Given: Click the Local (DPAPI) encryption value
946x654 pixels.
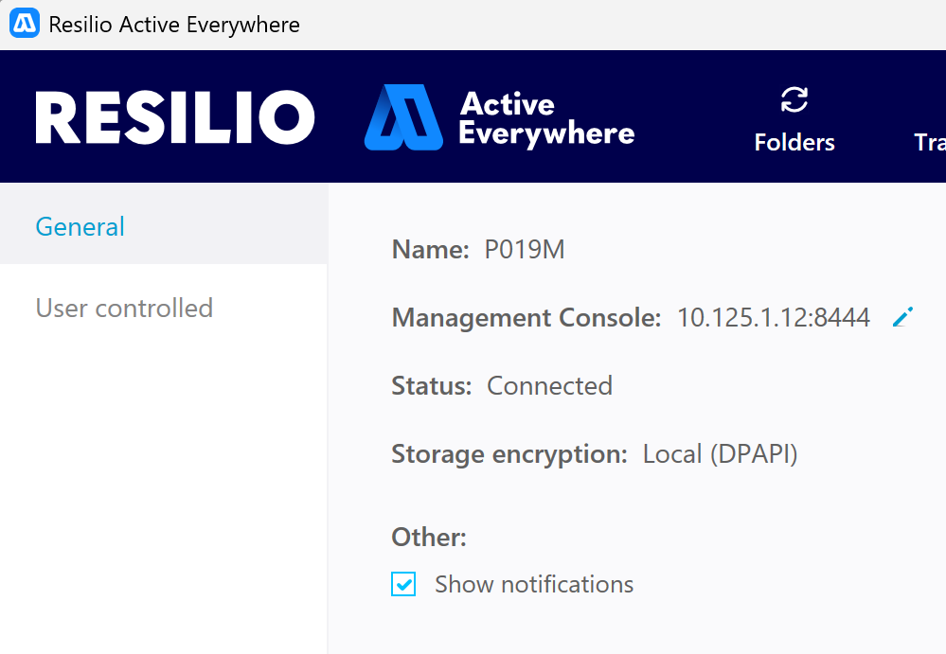Looking at the screenshot, I should [720, 454].
